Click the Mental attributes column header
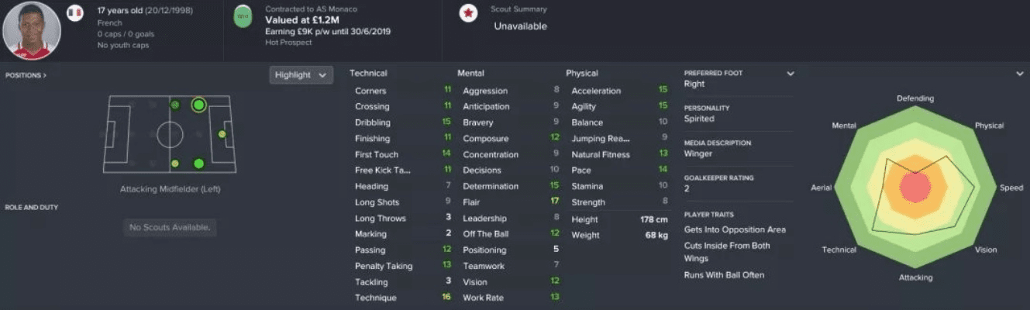This screenshot has height=310, width=1030. coord(470,74)
